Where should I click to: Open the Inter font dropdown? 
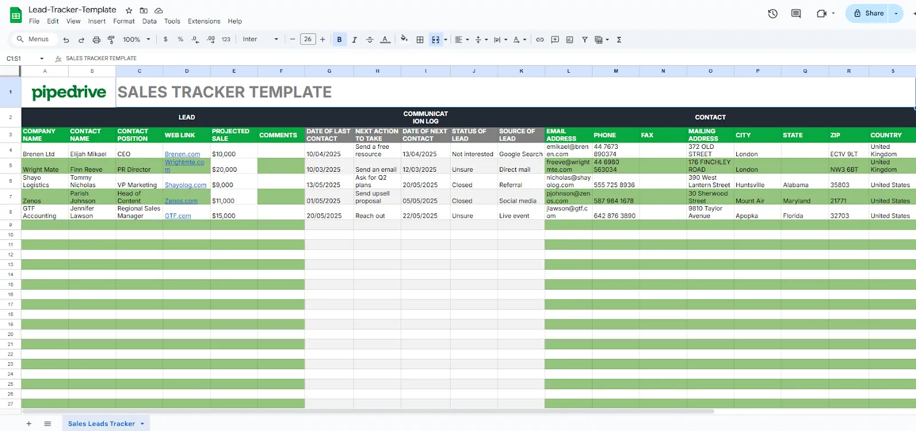point(260,39)
